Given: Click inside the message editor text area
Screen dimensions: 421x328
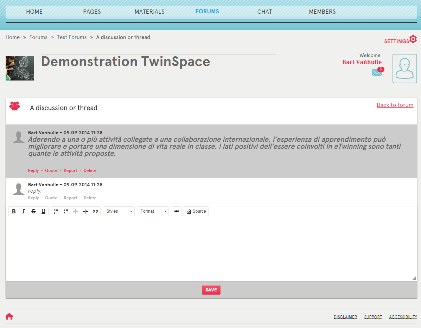Looking at the screenshot, I should [x=211, y=245].
